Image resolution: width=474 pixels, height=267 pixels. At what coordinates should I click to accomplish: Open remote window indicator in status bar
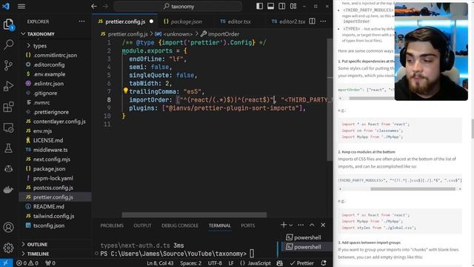click(6, 263)
